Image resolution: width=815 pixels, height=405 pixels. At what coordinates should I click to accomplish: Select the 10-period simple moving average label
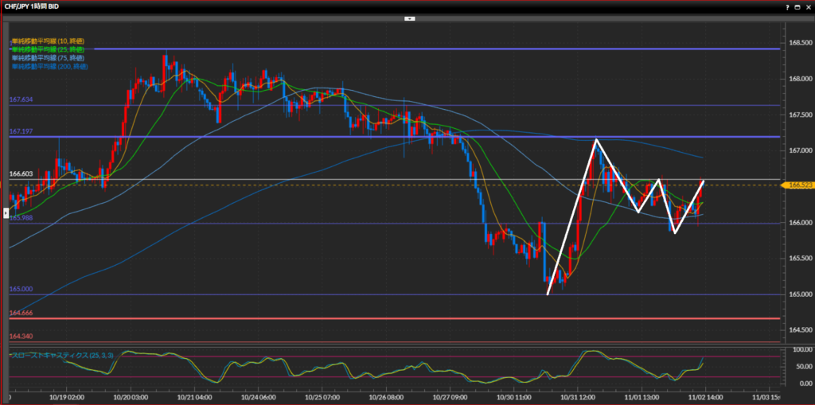pos(47,41)
